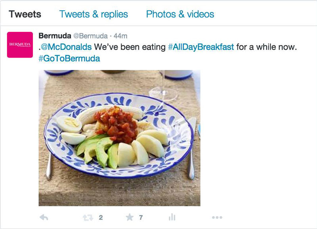Click the "for a while now" text
Screen dimensions: 317x229
point(266,47)
